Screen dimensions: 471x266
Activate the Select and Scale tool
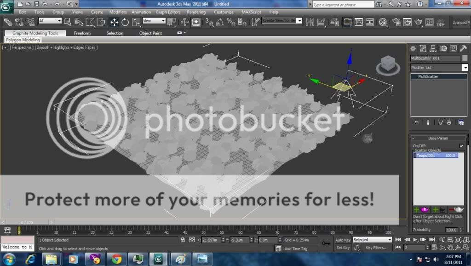pyautogui.click(x=136, y=22)
